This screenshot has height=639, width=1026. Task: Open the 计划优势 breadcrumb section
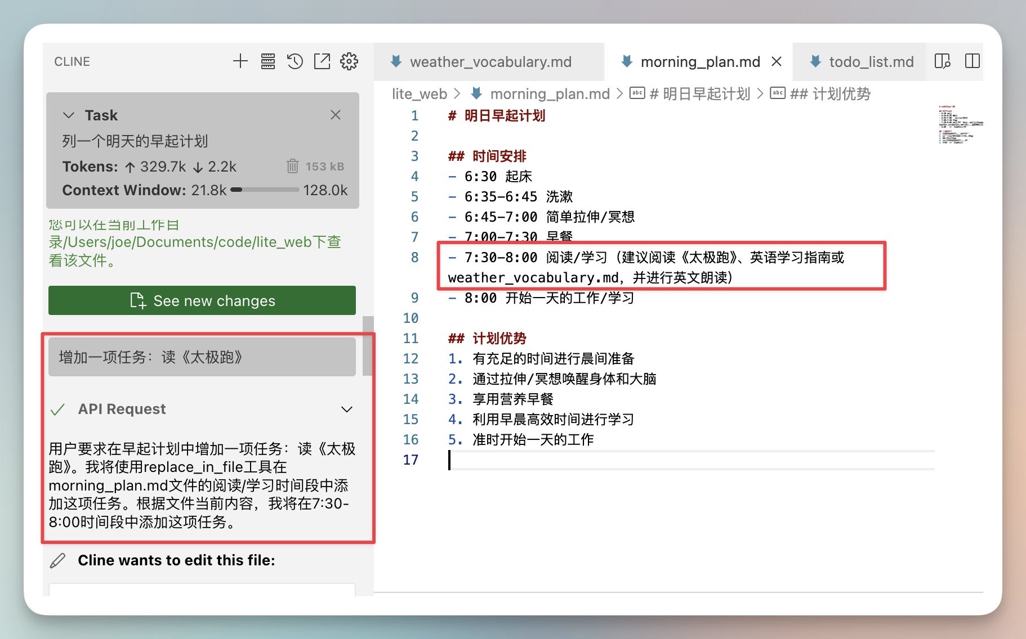pos(829,94)
